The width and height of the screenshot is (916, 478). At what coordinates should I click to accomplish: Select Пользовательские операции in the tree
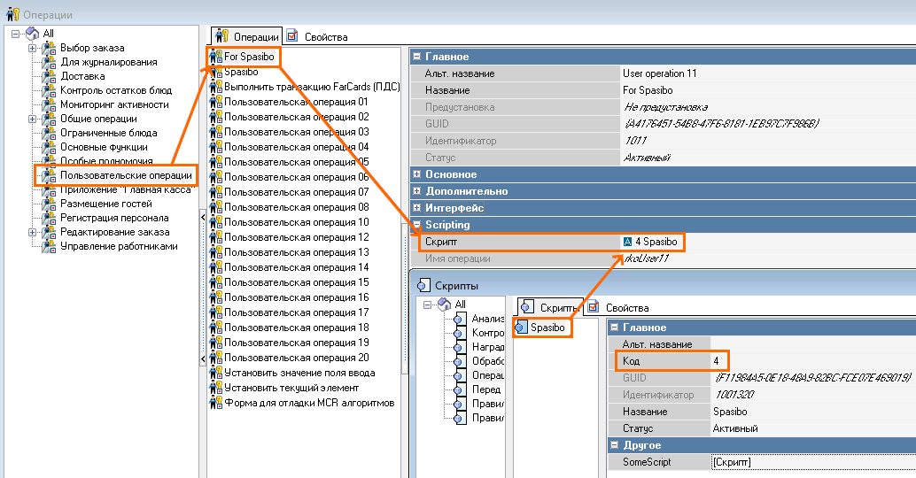pyautogui.click(x=126, y=175)
